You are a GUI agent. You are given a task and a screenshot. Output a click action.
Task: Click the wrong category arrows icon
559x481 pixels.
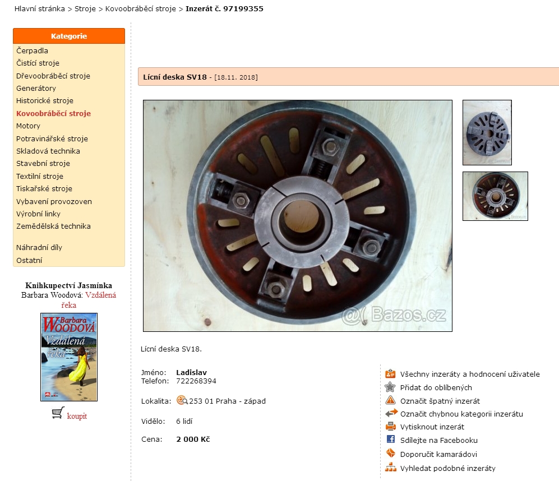pos(391,413)
